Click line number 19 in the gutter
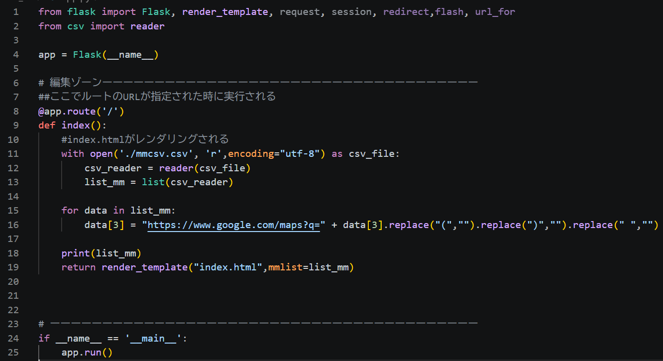This screenshot has height=361, width=663. click(13, 267)
